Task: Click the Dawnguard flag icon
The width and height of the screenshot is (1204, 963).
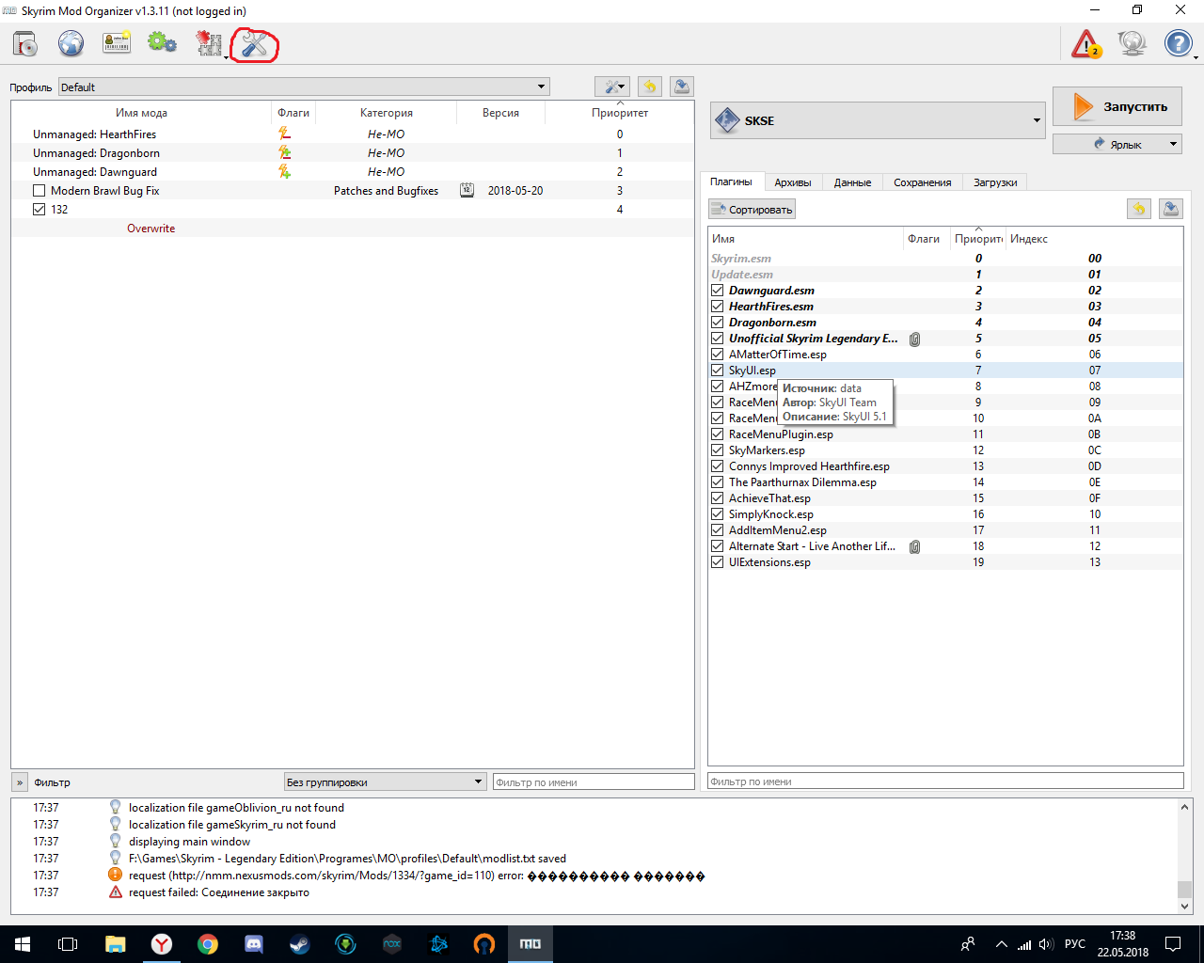Action: (284, 172)
